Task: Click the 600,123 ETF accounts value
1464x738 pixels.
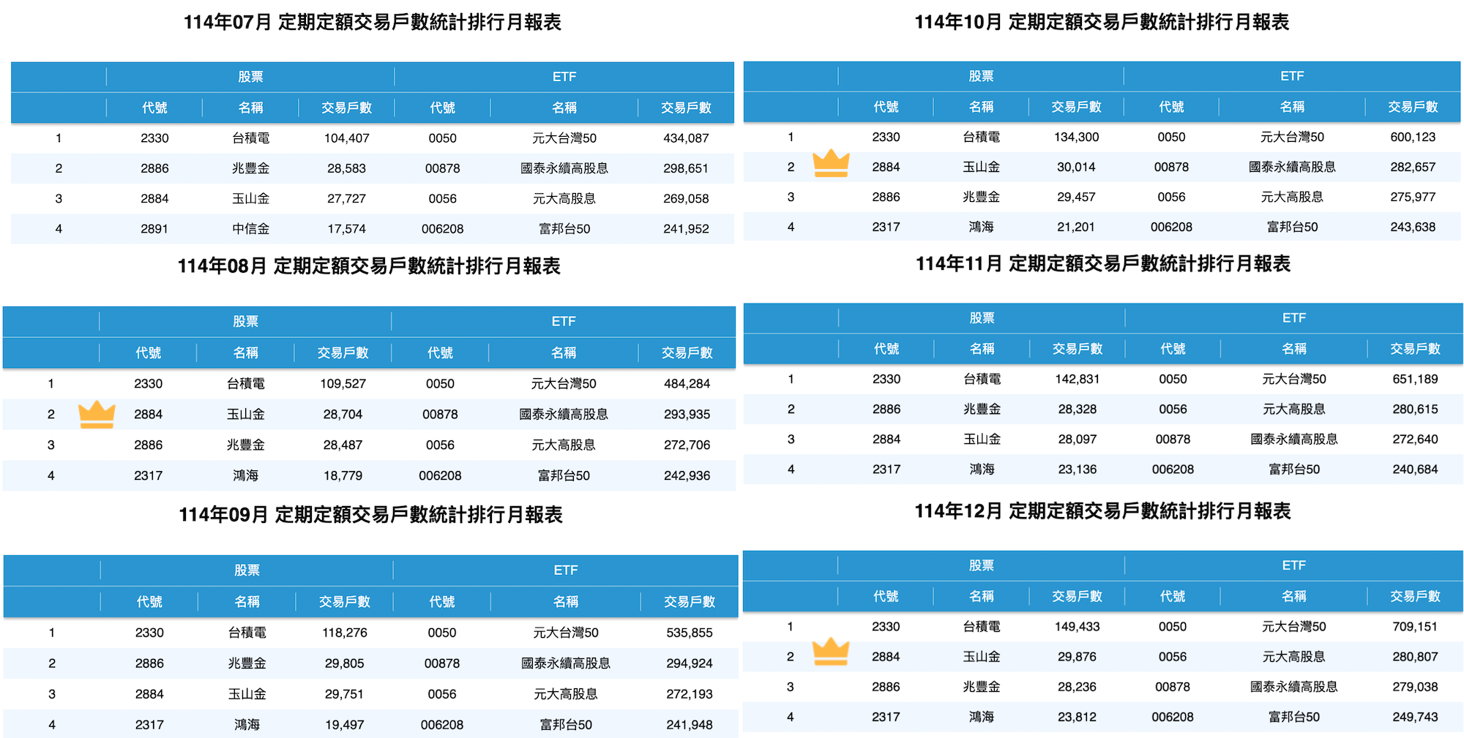Action: 1413,137
